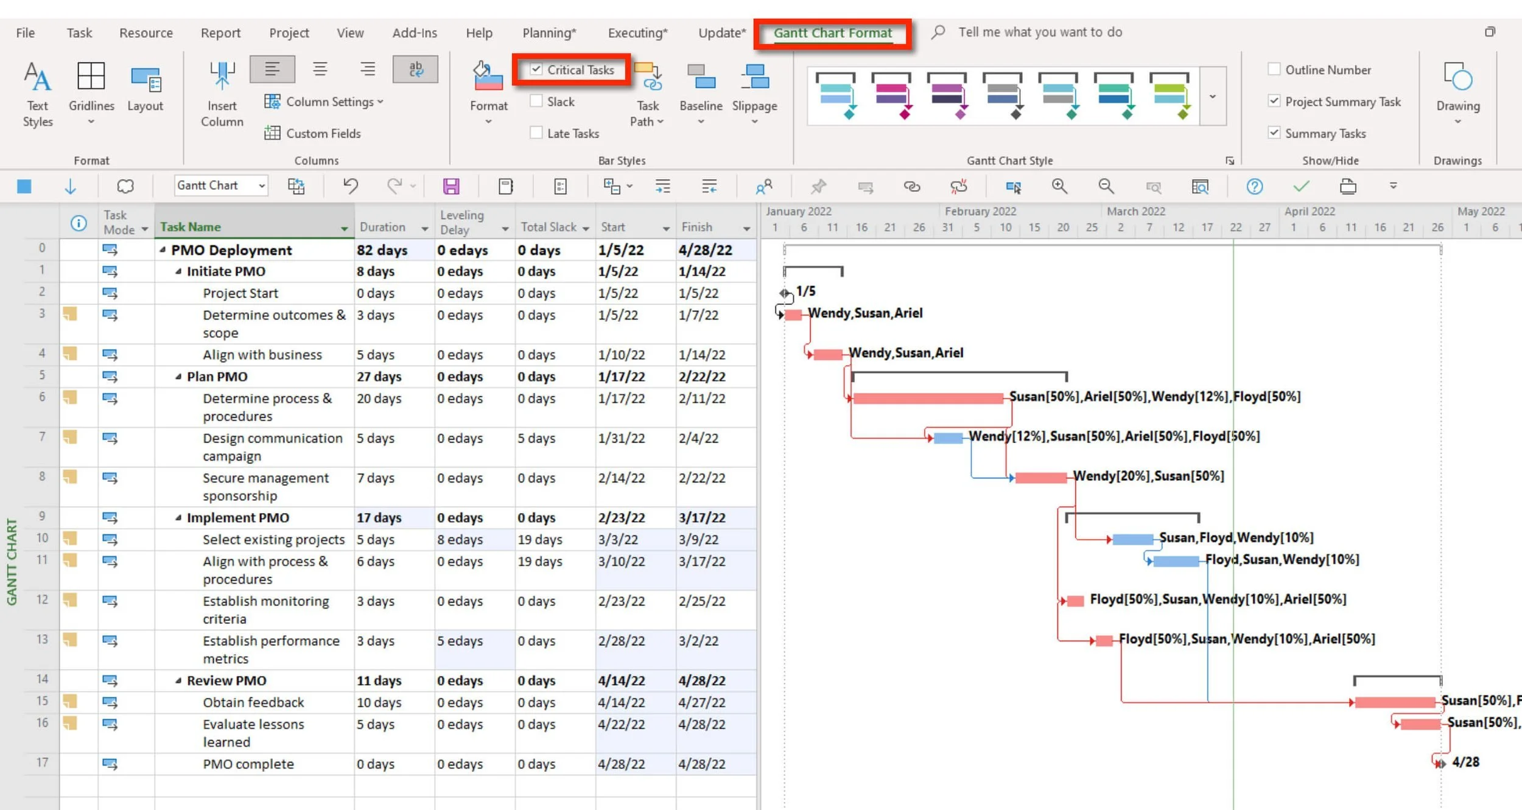Click the Unlink Tasks broken chain icon
Screen dimensions: 1522x810
(x=958, y=186)
